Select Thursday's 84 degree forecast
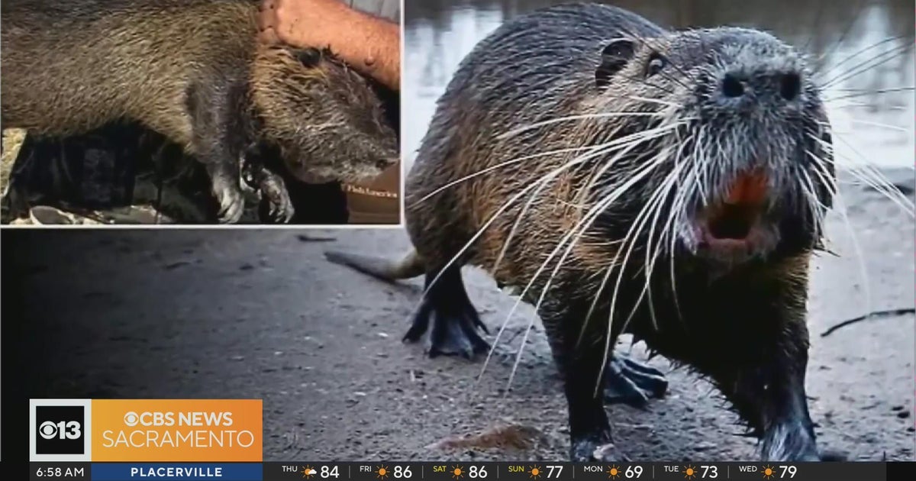Viewport: 916px width, 481px height. coord(330,472)
